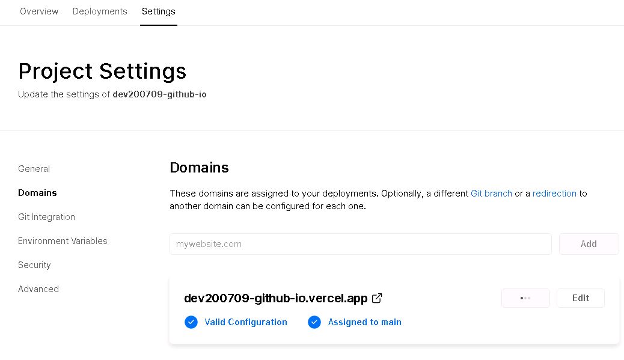Switch to the Deployments tab
The image size is (624, 360).
[x=100, y=11]
